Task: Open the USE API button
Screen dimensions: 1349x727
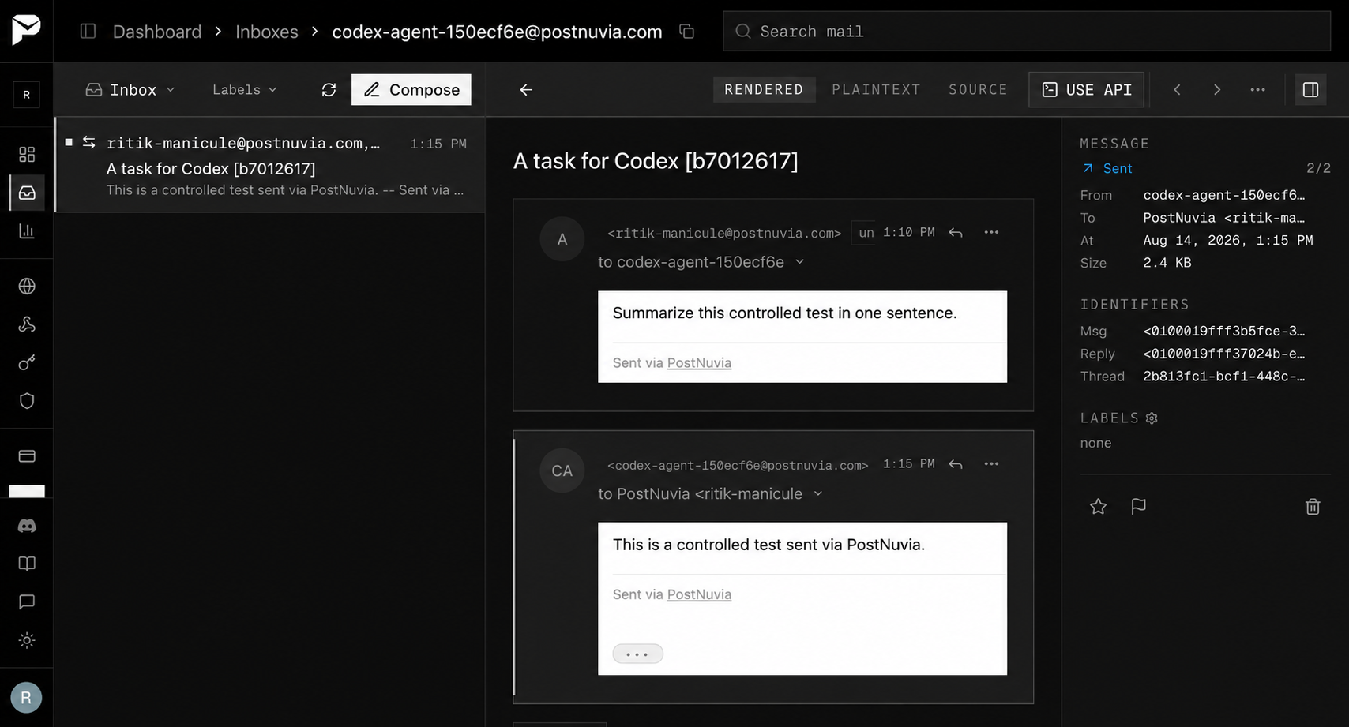Action: [x=1086, y=90]
